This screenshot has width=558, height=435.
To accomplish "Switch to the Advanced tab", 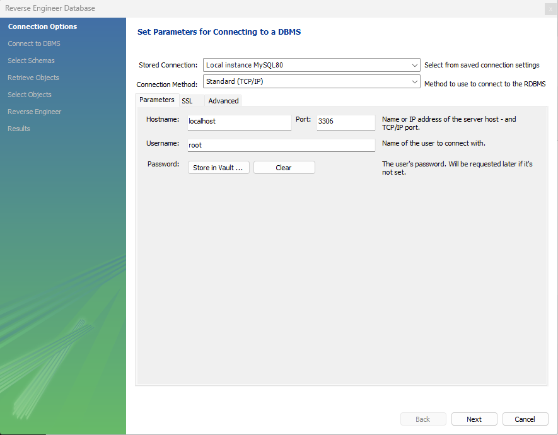I will 223,101.
